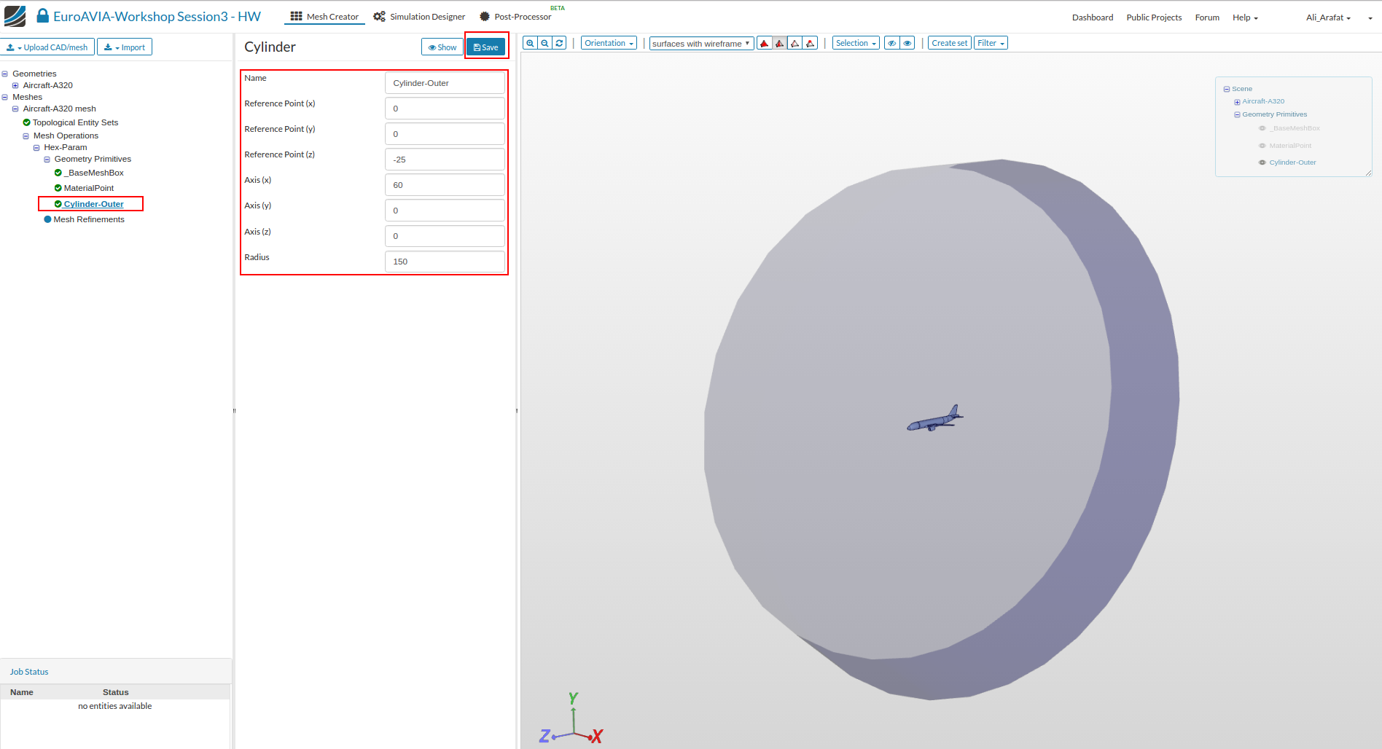Open the surfaces with wireframe render dropdown
The image size is (1382, 749).
[x=700, y=44]
